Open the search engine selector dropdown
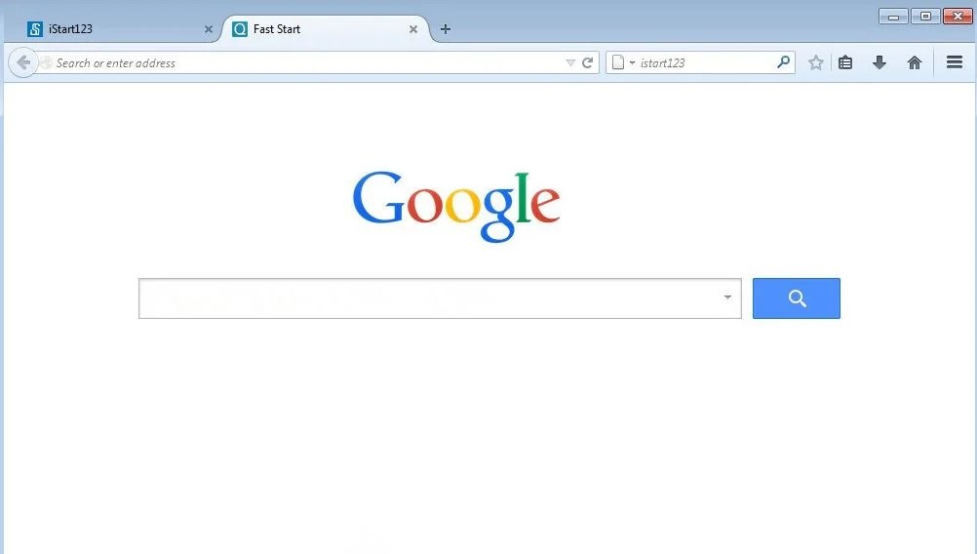Screen dimensions: 977x554 coord(622,62)
